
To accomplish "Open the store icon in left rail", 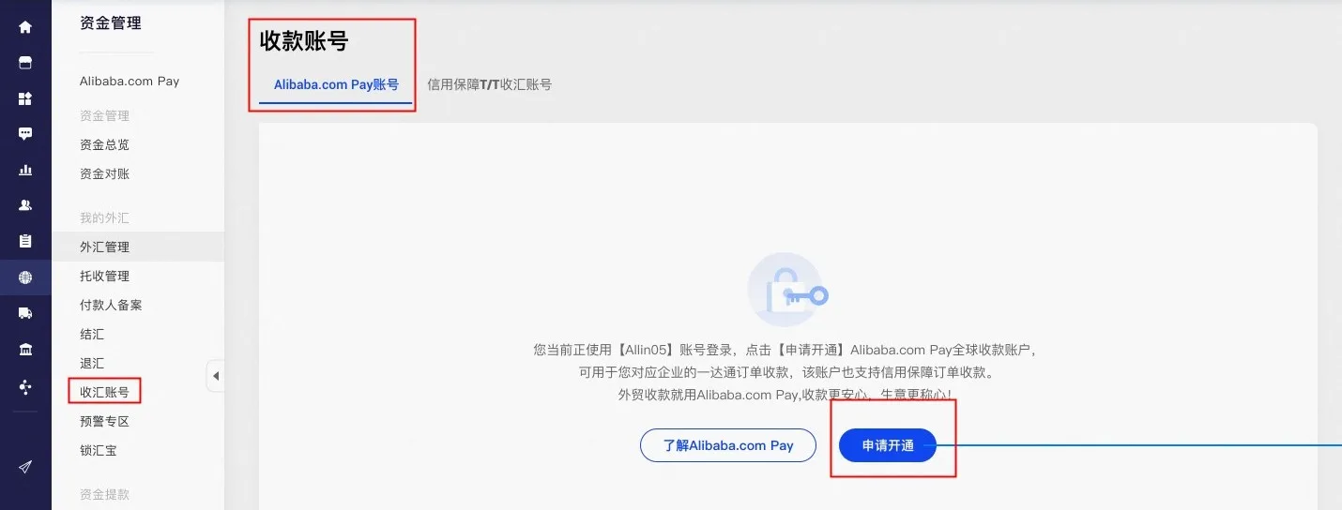I will 25,63.
